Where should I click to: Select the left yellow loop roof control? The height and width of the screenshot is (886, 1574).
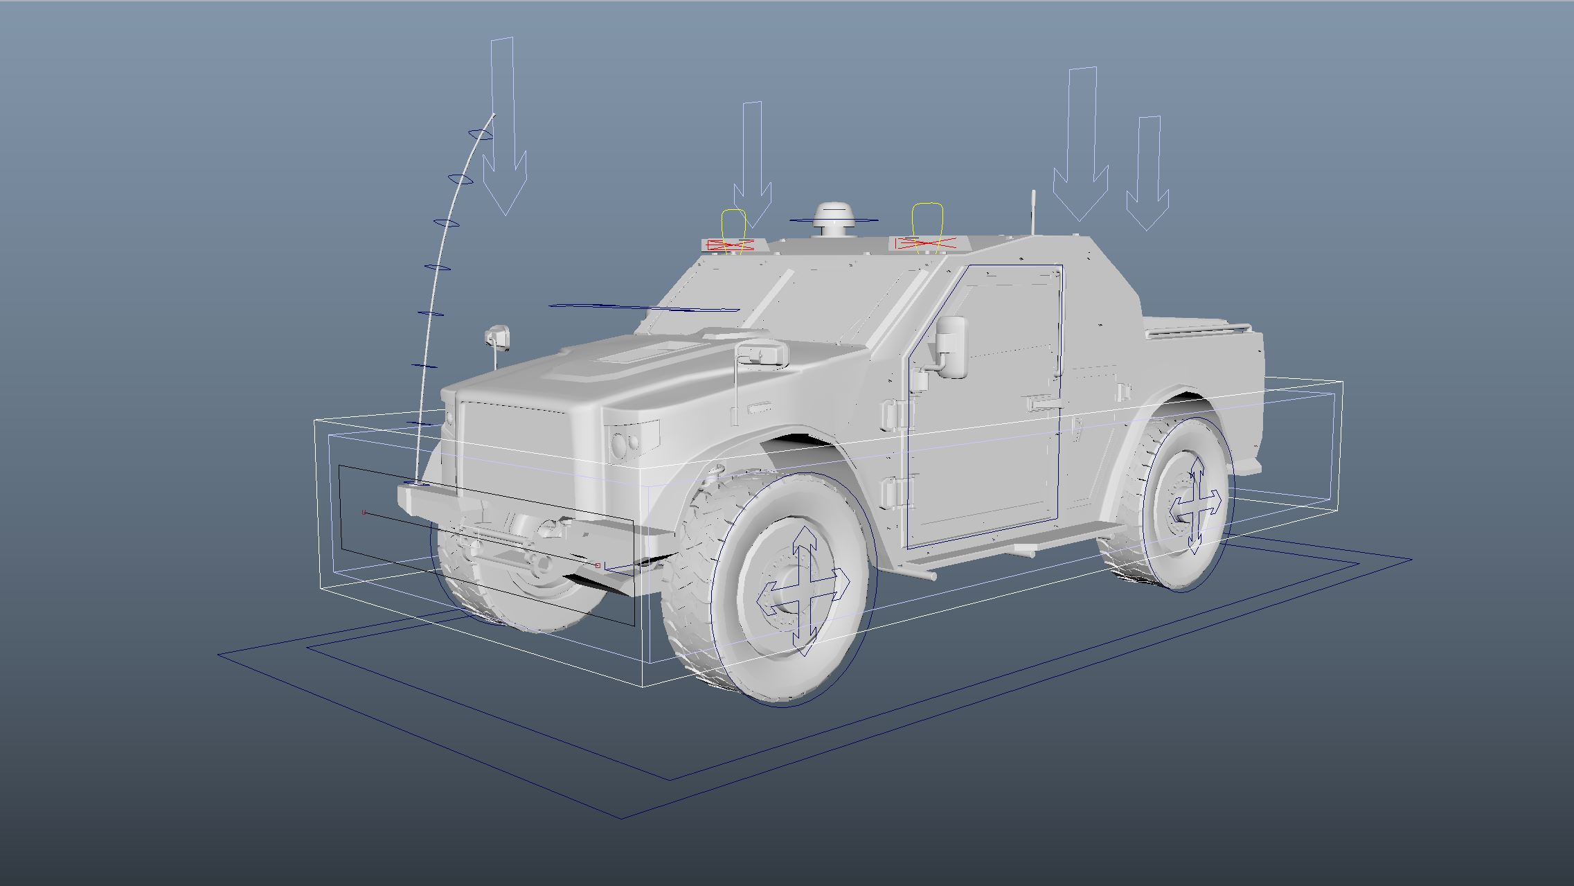click(734, 231)
